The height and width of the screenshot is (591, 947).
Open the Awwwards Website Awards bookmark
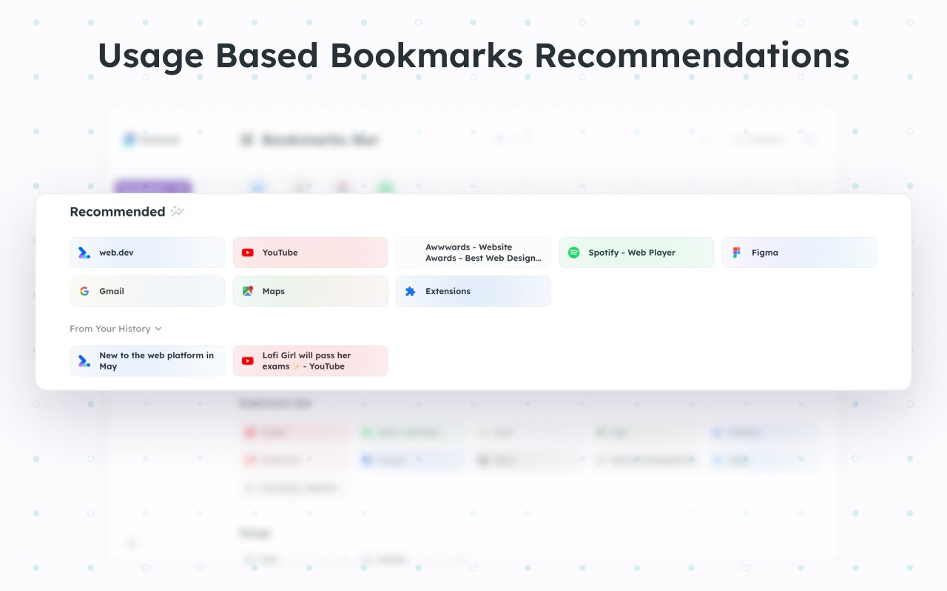(473, 253)
